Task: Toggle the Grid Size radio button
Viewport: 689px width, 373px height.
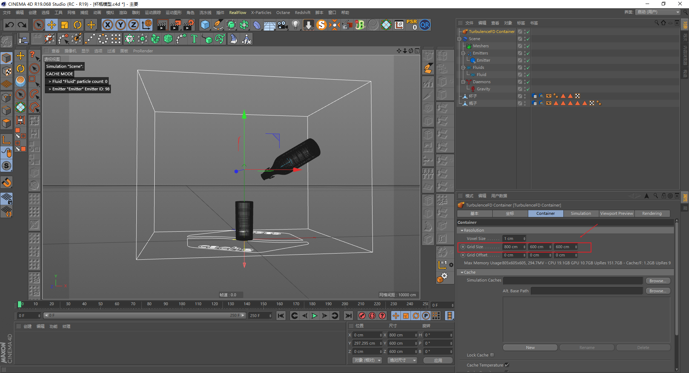Action: coord(463,247)
